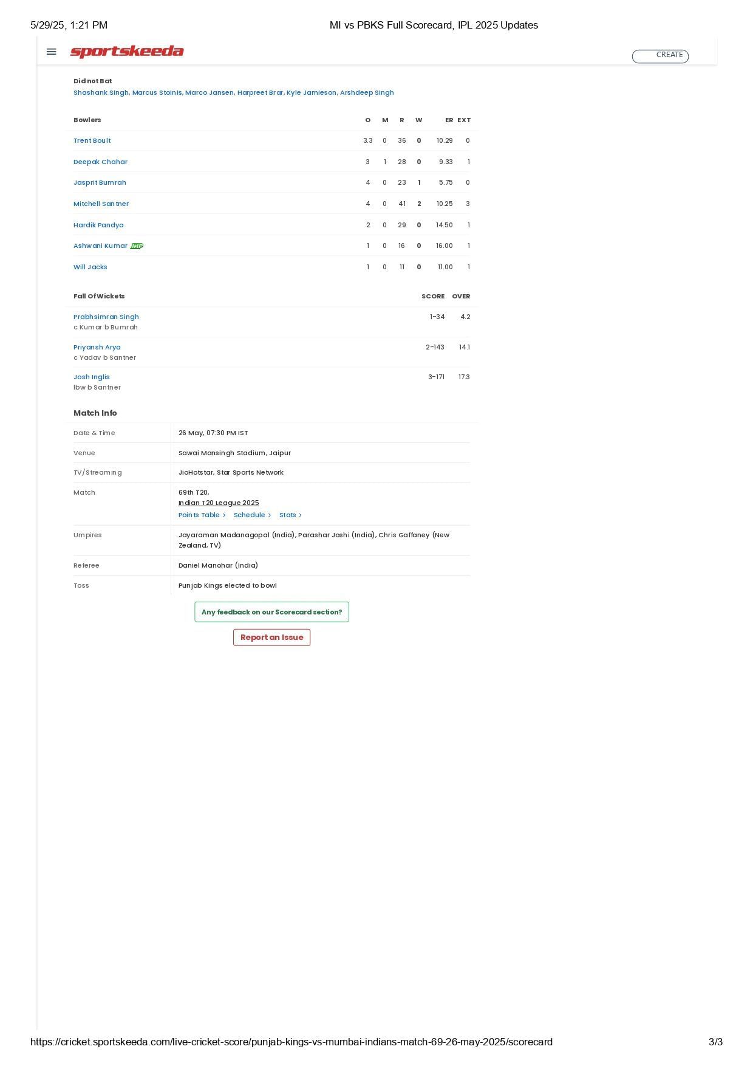753x1066 pixels.
Task: Open the Schedule link
Action: [252, 515]
